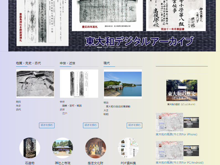Open the 東大和の風景 For PC/Android link
Viewport: 220px width, 165px height.
[x=179, y=163]
